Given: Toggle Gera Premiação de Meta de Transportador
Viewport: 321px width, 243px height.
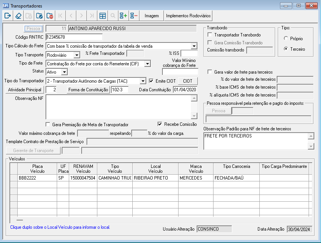Looking at the screenshot, I should 48,124.
